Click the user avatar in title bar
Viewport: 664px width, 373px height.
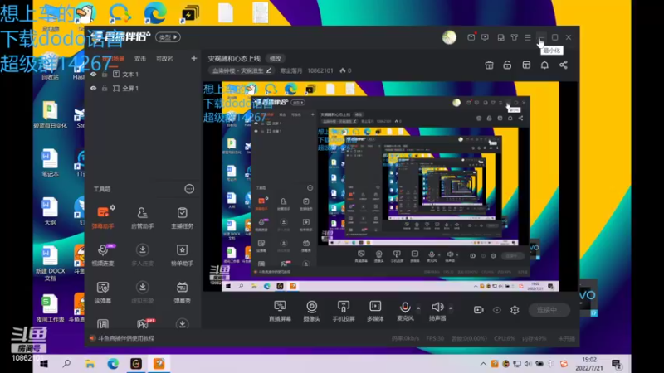(x=449, y=37)
